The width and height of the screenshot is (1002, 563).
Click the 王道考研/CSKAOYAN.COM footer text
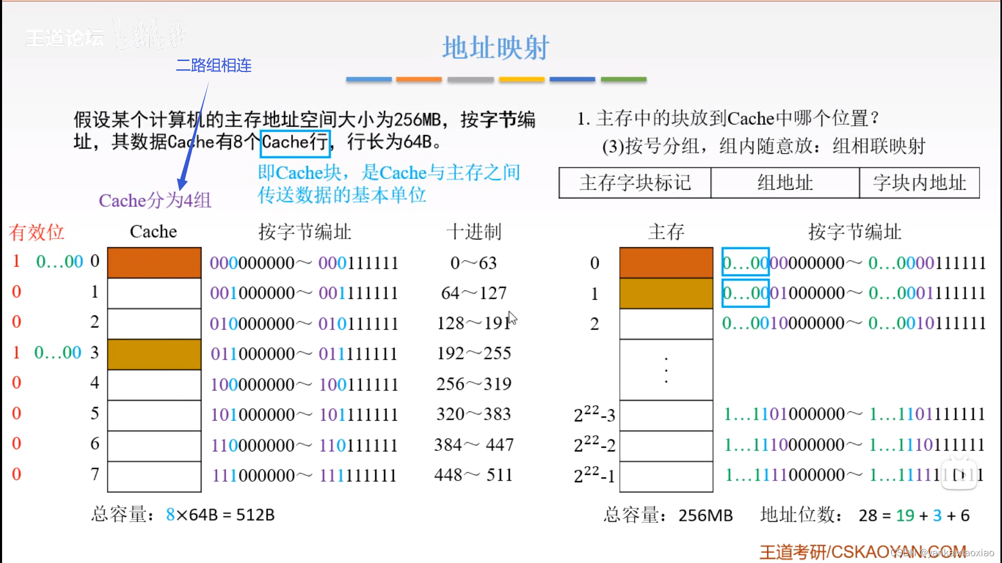tap(862, 552)
